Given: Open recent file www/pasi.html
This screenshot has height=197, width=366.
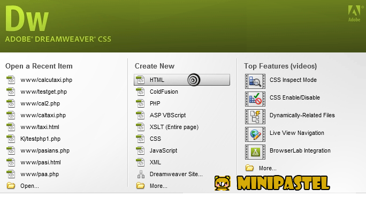Looking at the screenshot, I should point(41,162).
